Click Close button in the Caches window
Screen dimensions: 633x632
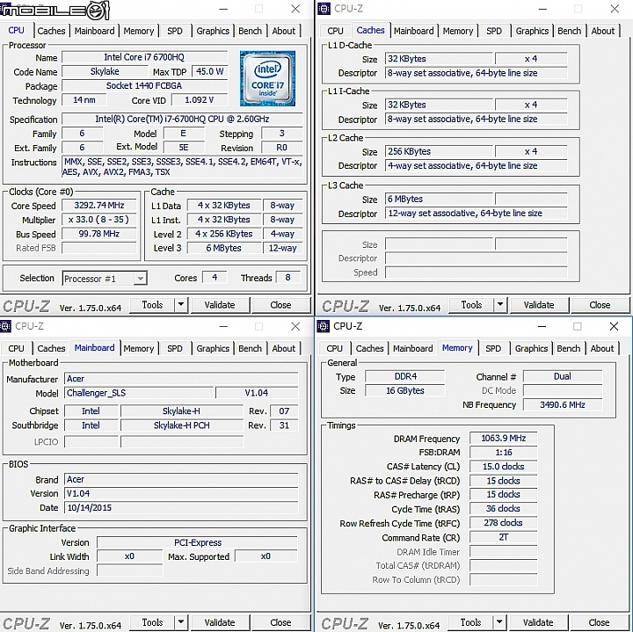[x=600, y=305]
